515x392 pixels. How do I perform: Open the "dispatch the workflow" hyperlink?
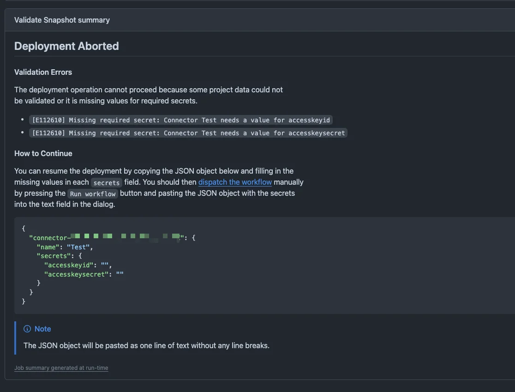click(235, 182)
